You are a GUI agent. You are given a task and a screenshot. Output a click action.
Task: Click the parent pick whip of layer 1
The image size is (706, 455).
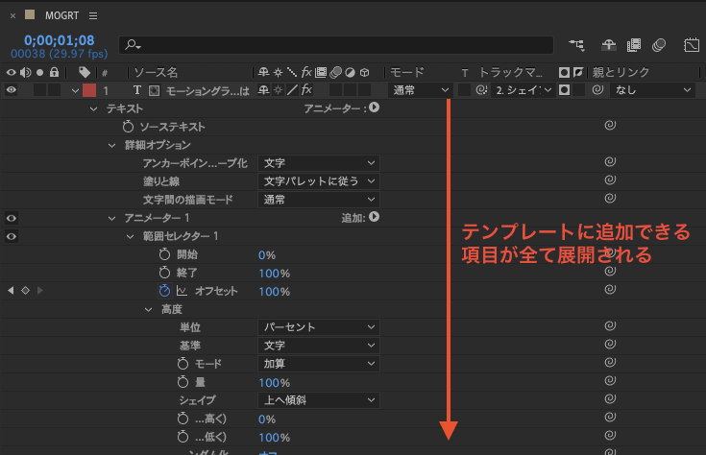pyautogui.click(x=597, y=89)
